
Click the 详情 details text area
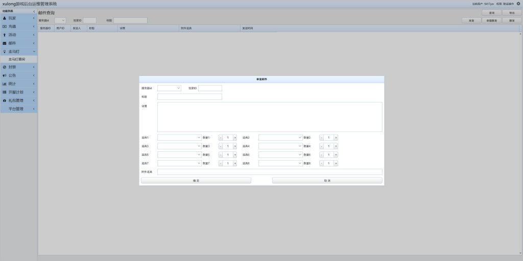tap(269, 117)
